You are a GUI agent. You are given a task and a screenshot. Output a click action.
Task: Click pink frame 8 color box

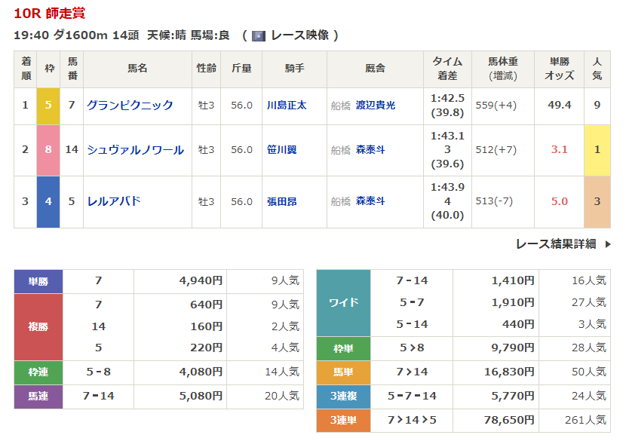click(x=48, y=150)
